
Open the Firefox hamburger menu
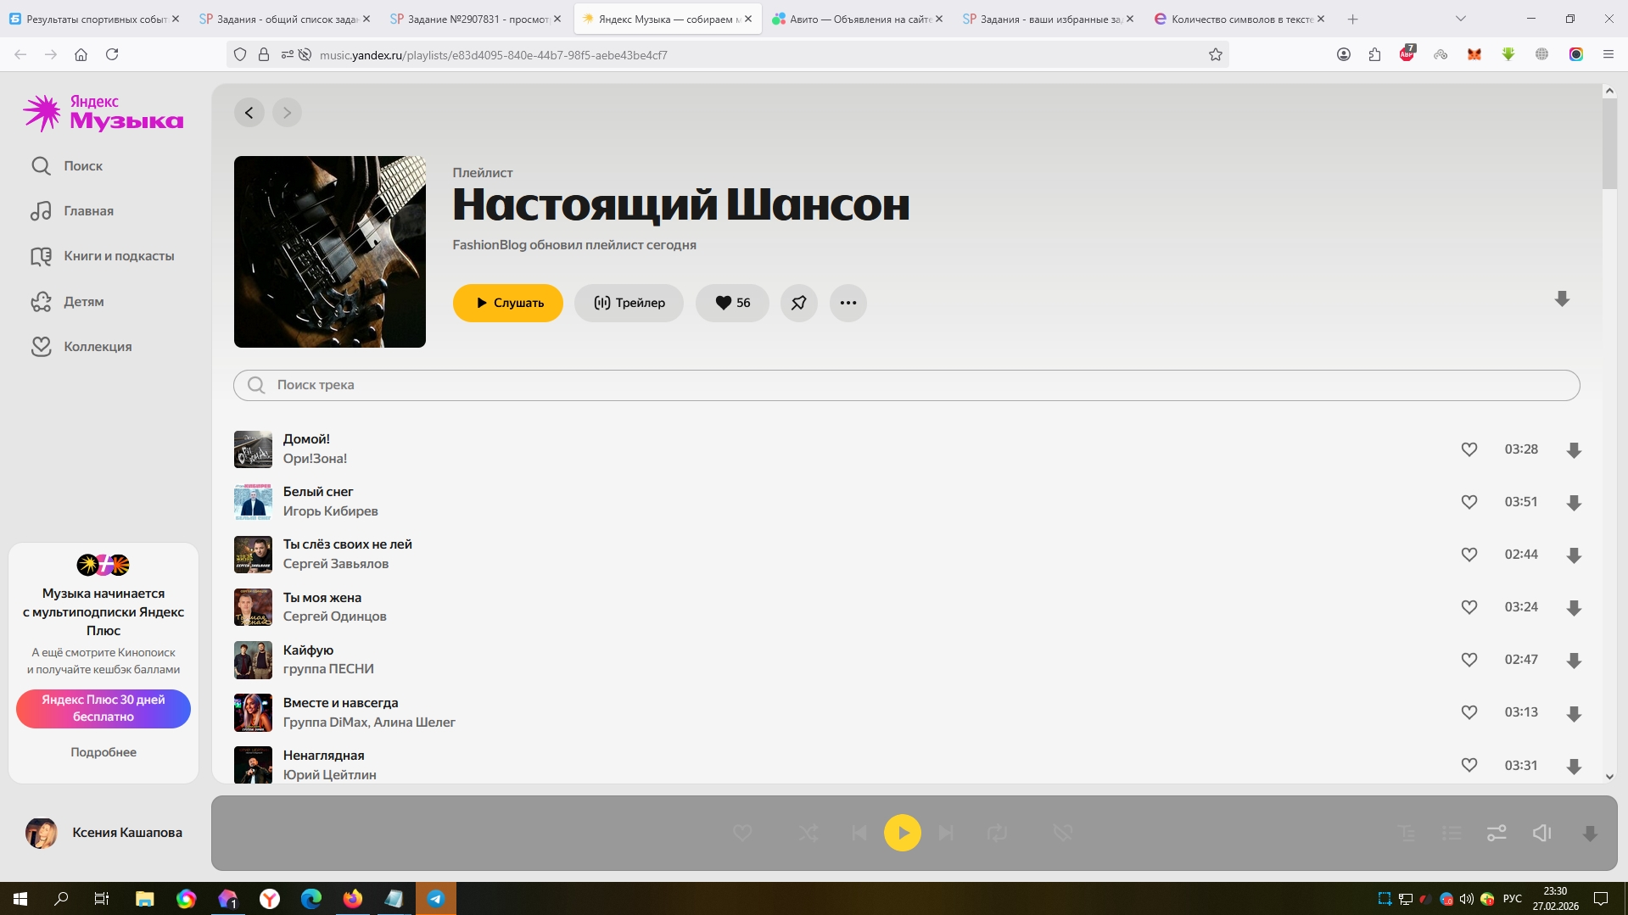tap(1608, 54)
